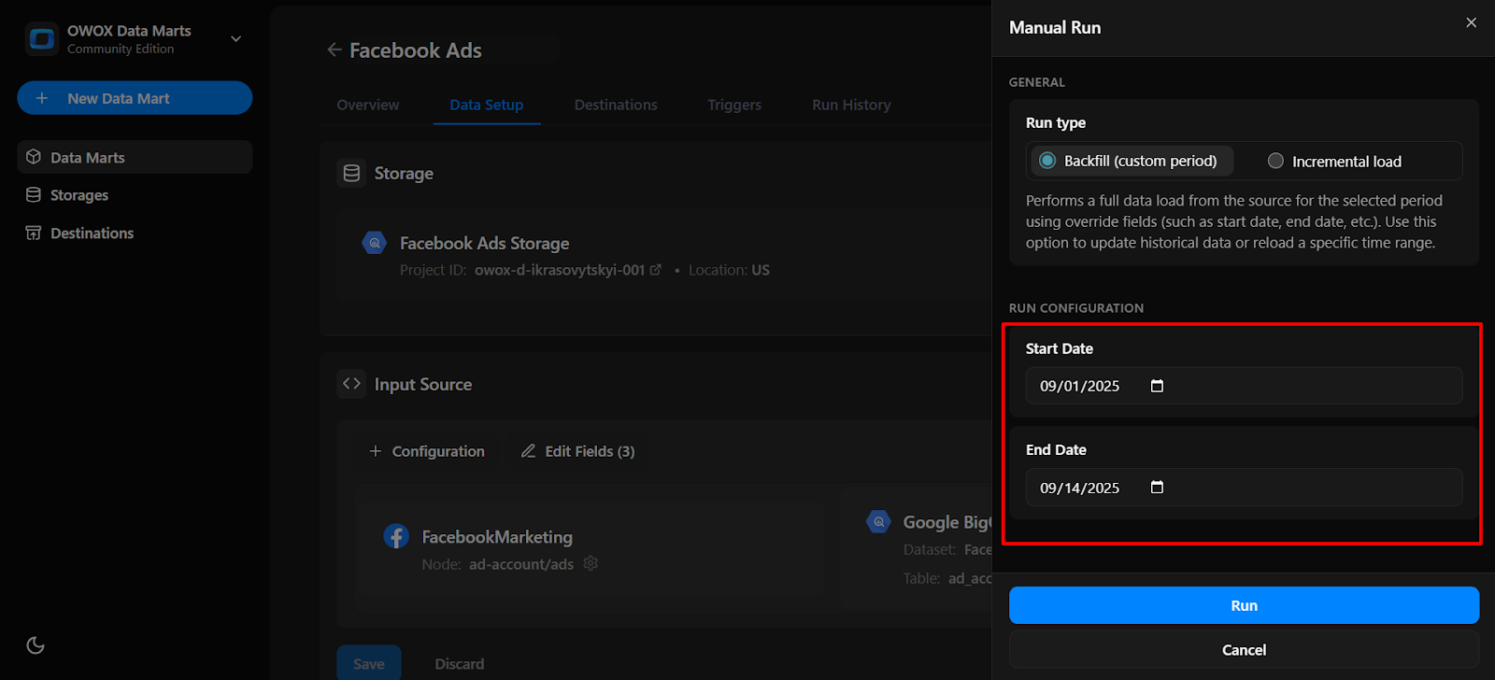The image size is (1495, 680).
Task: Open settings gear next to ad-account/ads node
Action: click(591, 563)
